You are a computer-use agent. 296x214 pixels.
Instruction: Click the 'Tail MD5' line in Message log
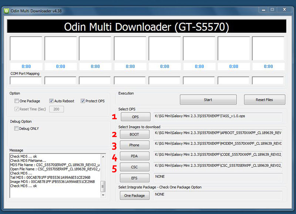tap(50, 177)
